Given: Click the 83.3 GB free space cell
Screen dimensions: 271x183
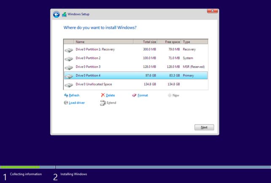Looking at the screenshot, I should pyautogui.click(x=174, y=75).
